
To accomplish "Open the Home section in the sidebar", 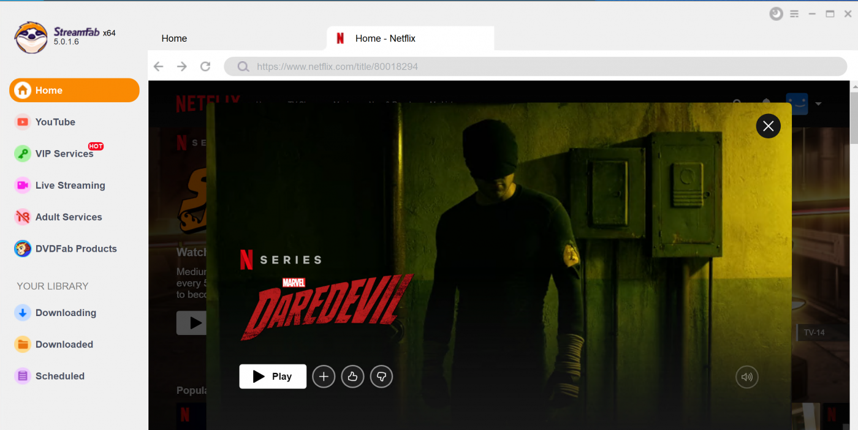I will click(74, 90).
